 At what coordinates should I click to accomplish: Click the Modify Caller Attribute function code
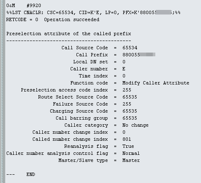coord(156,83)
